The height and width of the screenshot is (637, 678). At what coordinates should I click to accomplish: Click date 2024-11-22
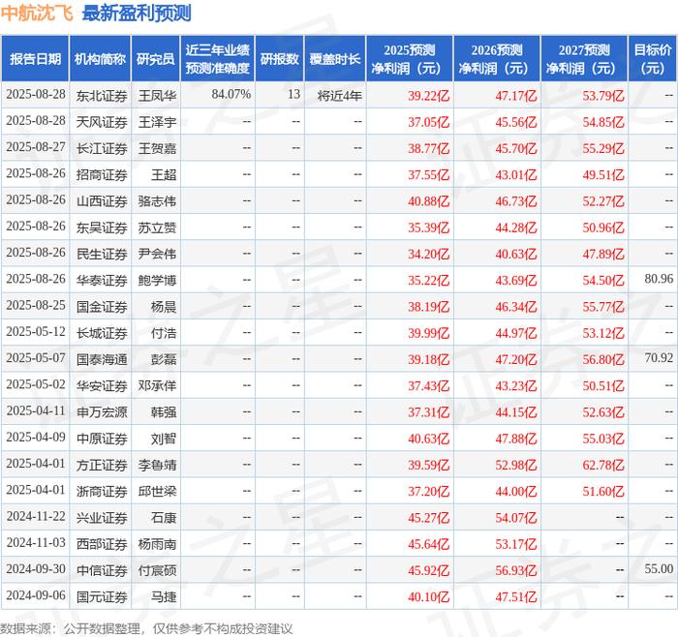pos(36,516)
